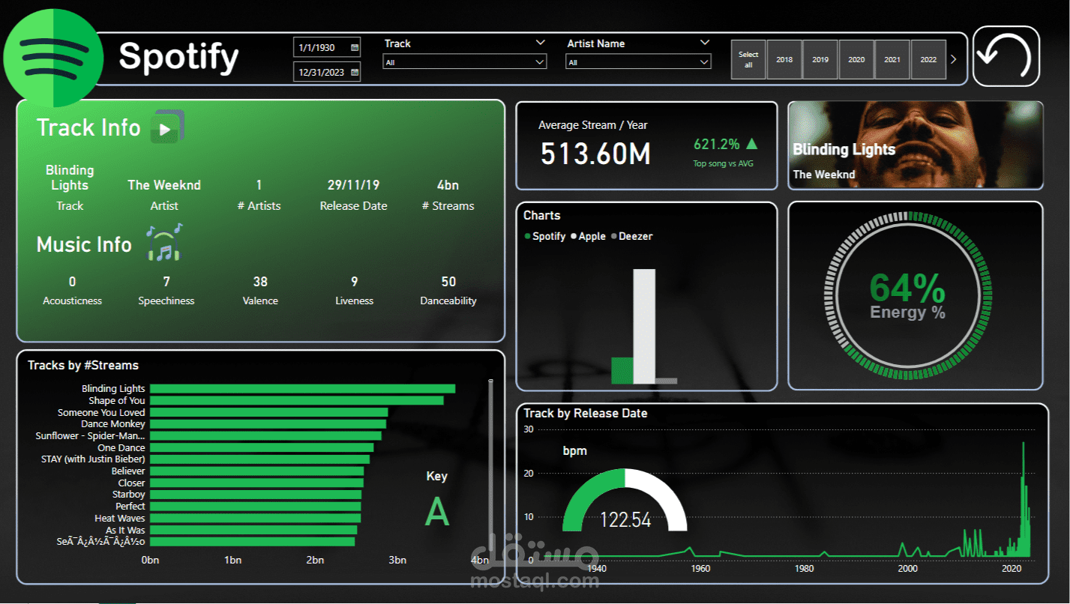Filter by year 2020
The image size is (1070, 604).
coord(856,59)
